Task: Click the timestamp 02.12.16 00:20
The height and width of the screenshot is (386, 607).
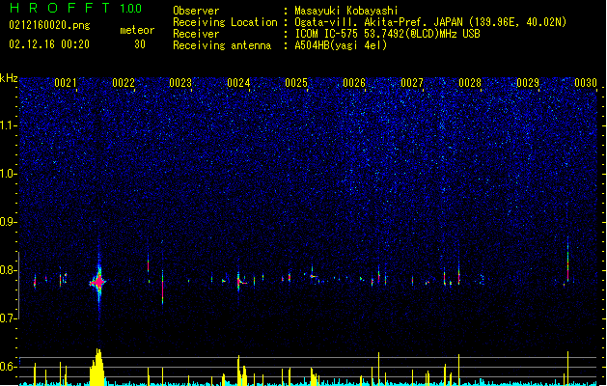Action: point(49,44)
